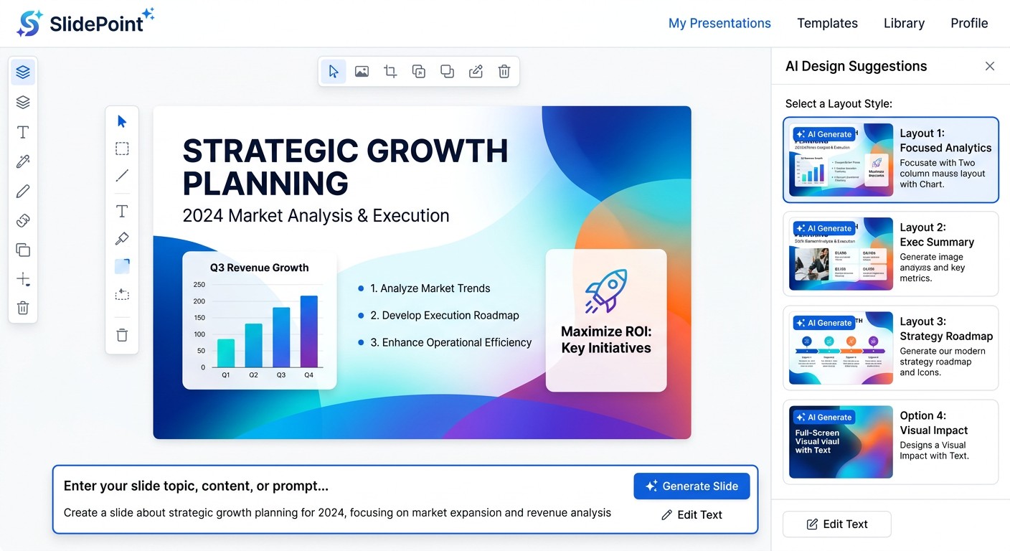Click the Maximize ROI: Key Initiatives text
Image resolution: width=1010 pixels, height=551 pixels.
click(606, 340)
